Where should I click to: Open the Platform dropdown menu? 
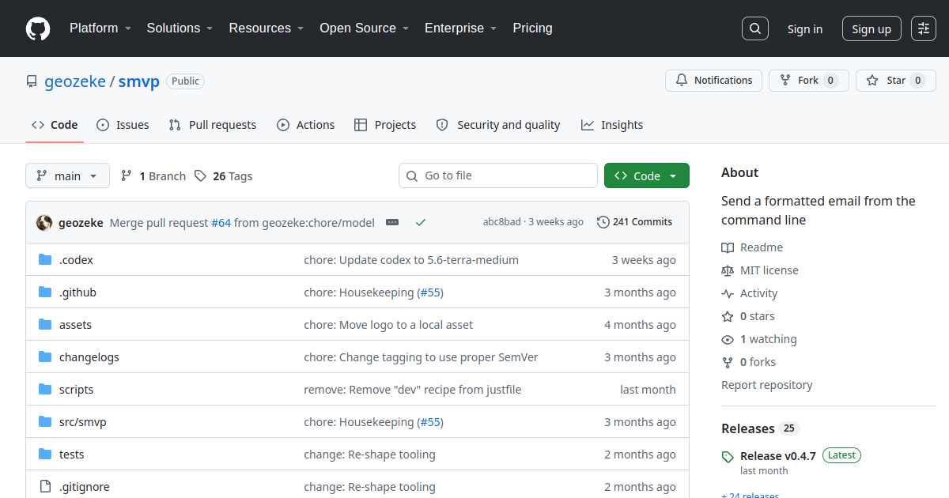point(100,28)
